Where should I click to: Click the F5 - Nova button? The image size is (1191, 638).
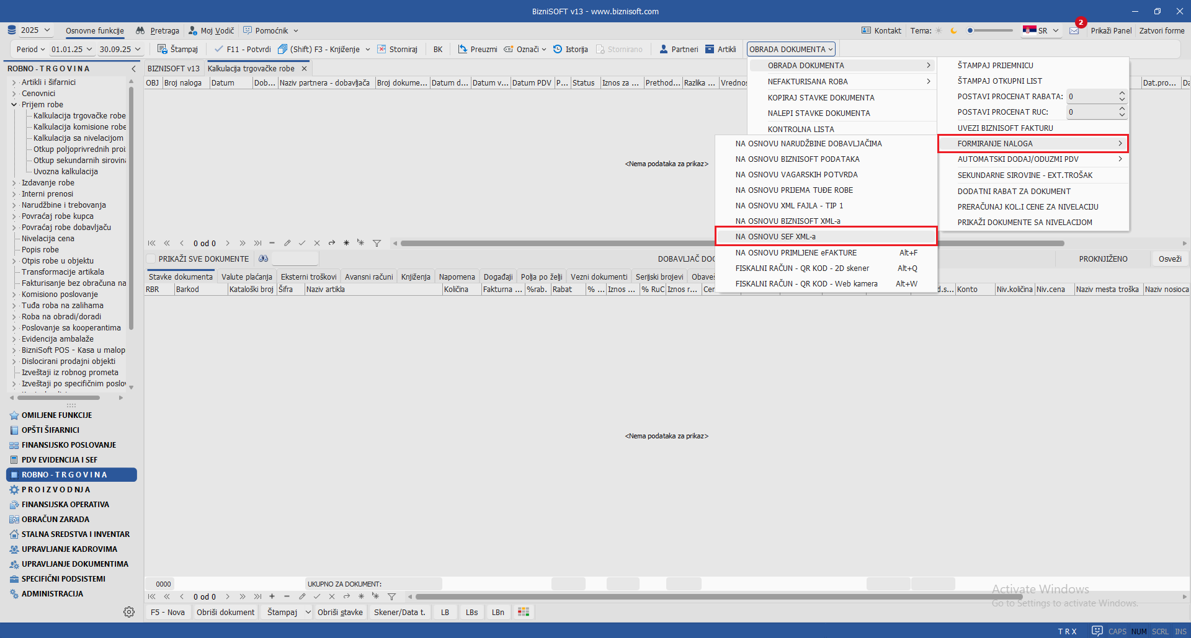[167, 612]
